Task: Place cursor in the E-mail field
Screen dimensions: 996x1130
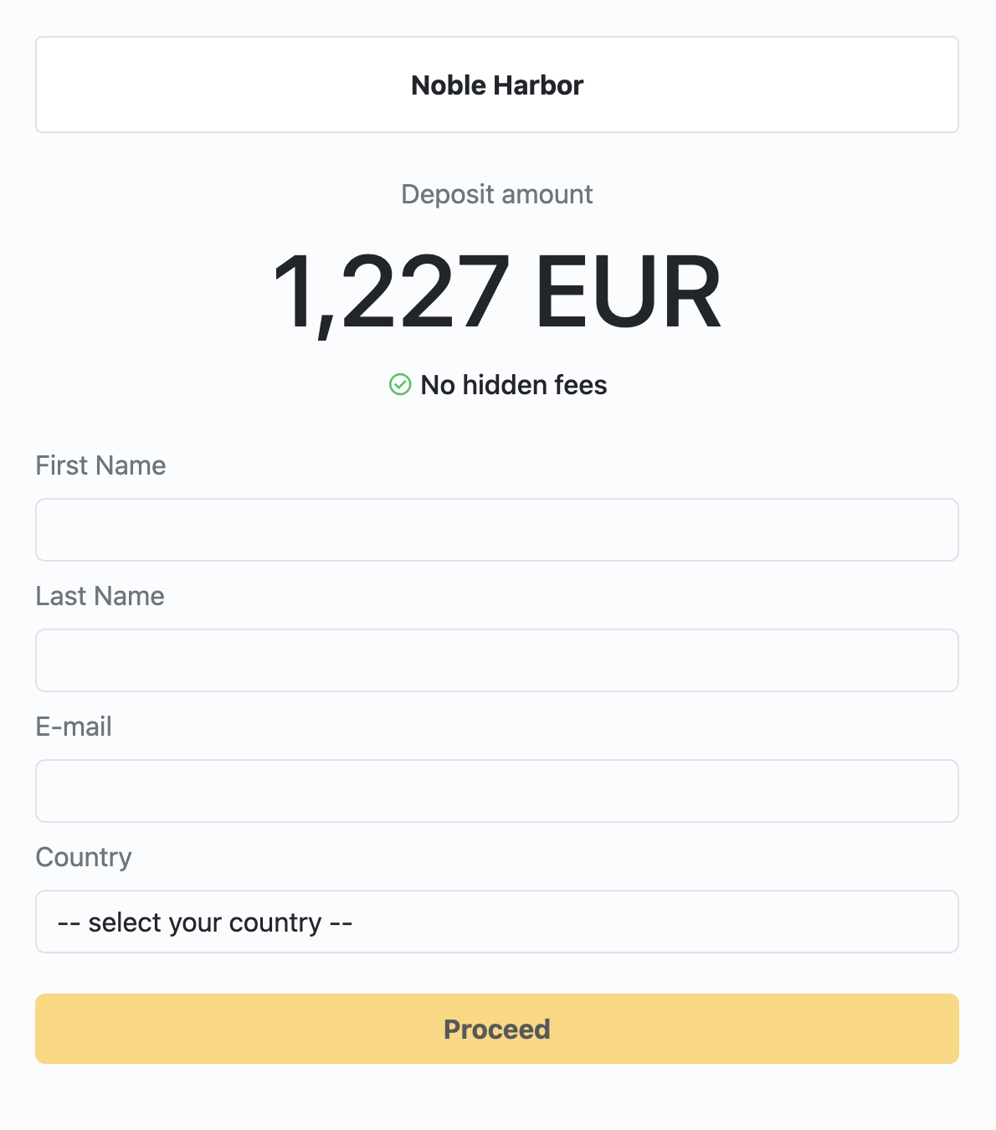Action: pyautogui.click(x=497, y=791)
